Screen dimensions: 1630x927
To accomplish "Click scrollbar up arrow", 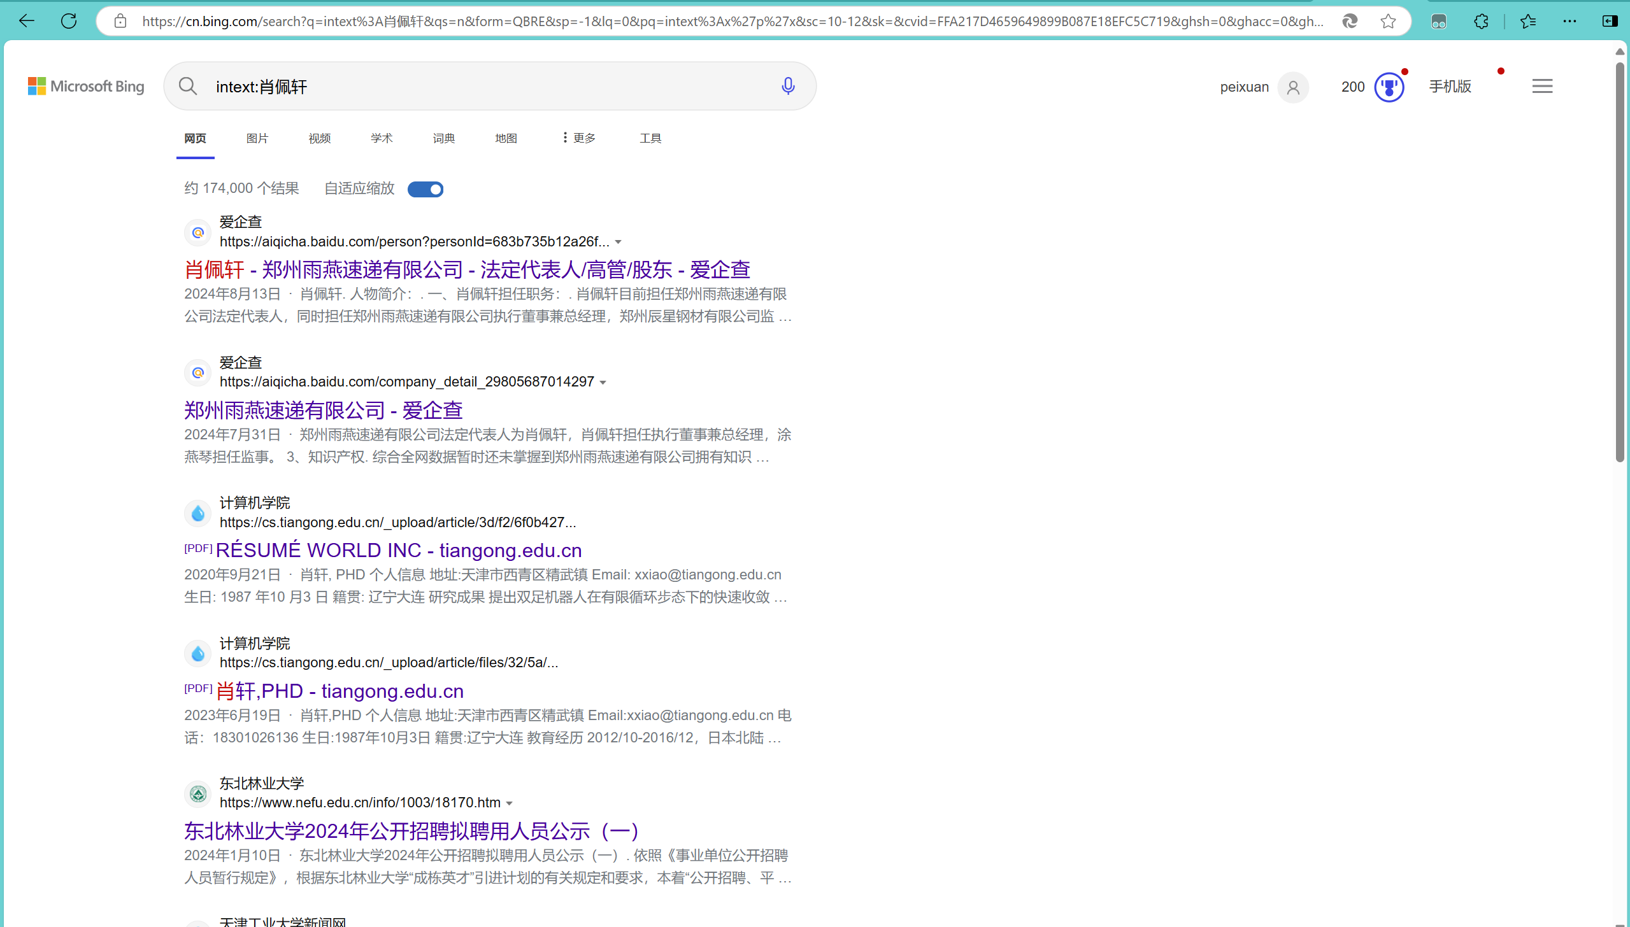I will pos(1620,51).
